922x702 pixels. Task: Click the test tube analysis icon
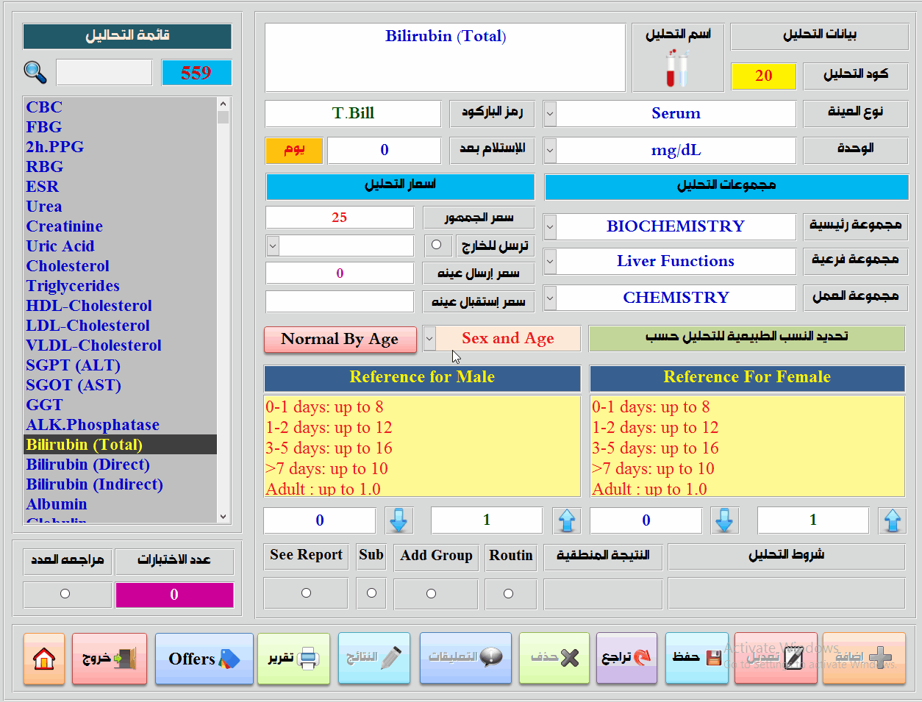(x=677, y=68)
